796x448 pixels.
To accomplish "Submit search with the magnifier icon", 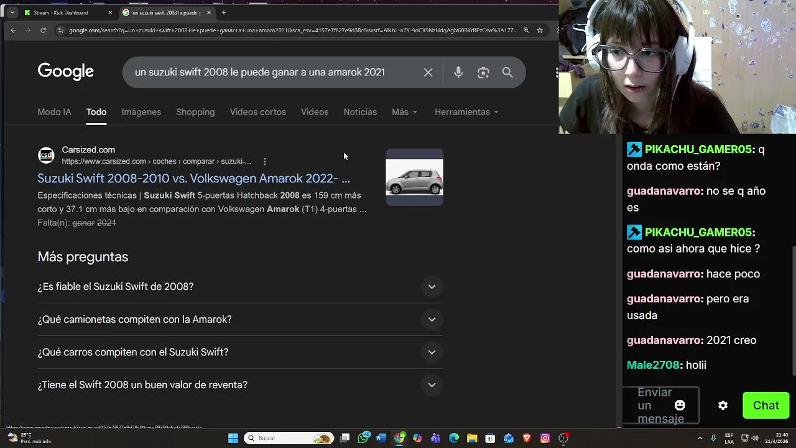I will click(507, 73).
